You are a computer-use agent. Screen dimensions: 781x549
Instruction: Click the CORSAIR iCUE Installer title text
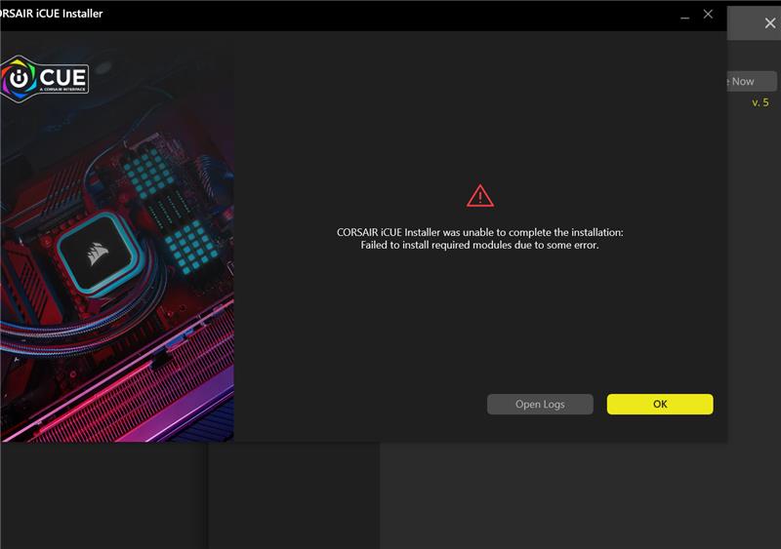tap(52, 15)
